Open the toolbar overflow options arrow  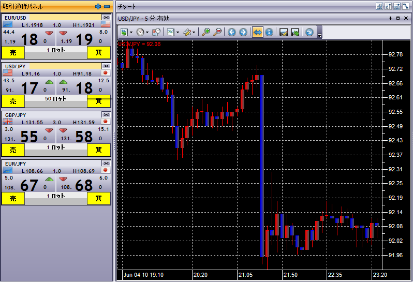tap(320, 35)
